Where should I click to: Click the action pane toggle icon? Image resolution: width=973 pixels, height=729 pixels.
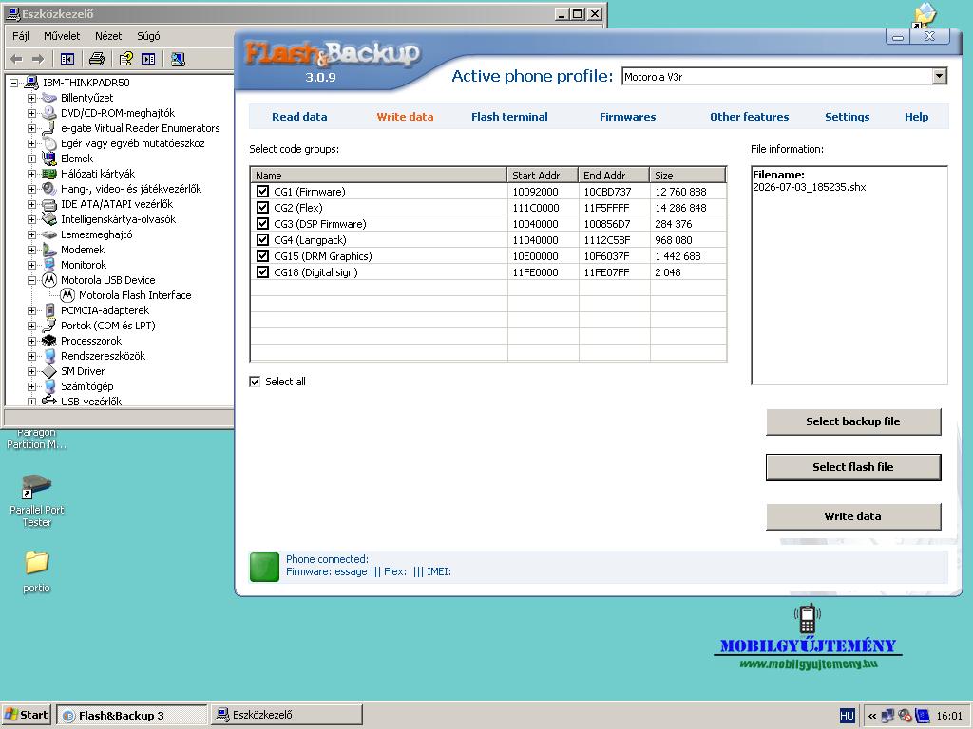click(148, 59)
